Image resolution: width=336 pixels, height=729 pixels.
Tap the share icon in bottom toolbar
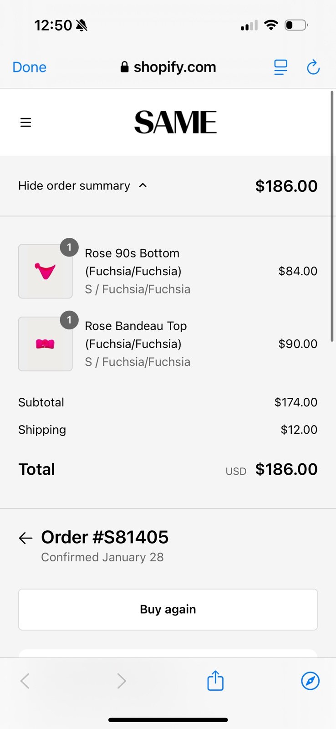215,681
